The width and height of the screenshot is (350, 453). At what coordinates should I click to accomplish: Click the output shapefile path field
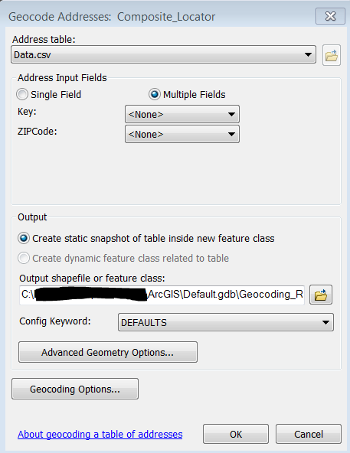tap(162, 295)
